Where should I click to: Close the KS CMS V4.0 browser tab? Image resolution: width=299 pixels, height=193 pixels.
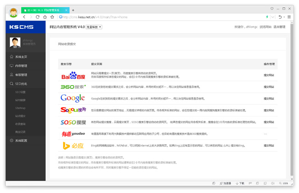pyautogui.click(x=66, y=10)
